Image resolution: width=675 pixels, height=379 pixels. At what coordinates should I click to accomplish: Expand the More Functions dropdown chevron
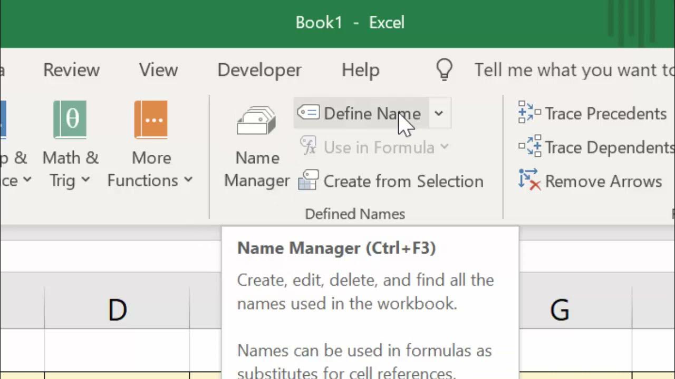(x=188, y=181)
